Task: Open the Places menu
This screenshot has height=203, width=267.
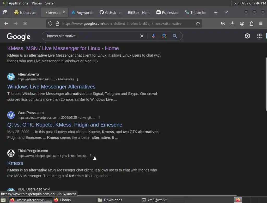Action: click(x=37, y=3)
